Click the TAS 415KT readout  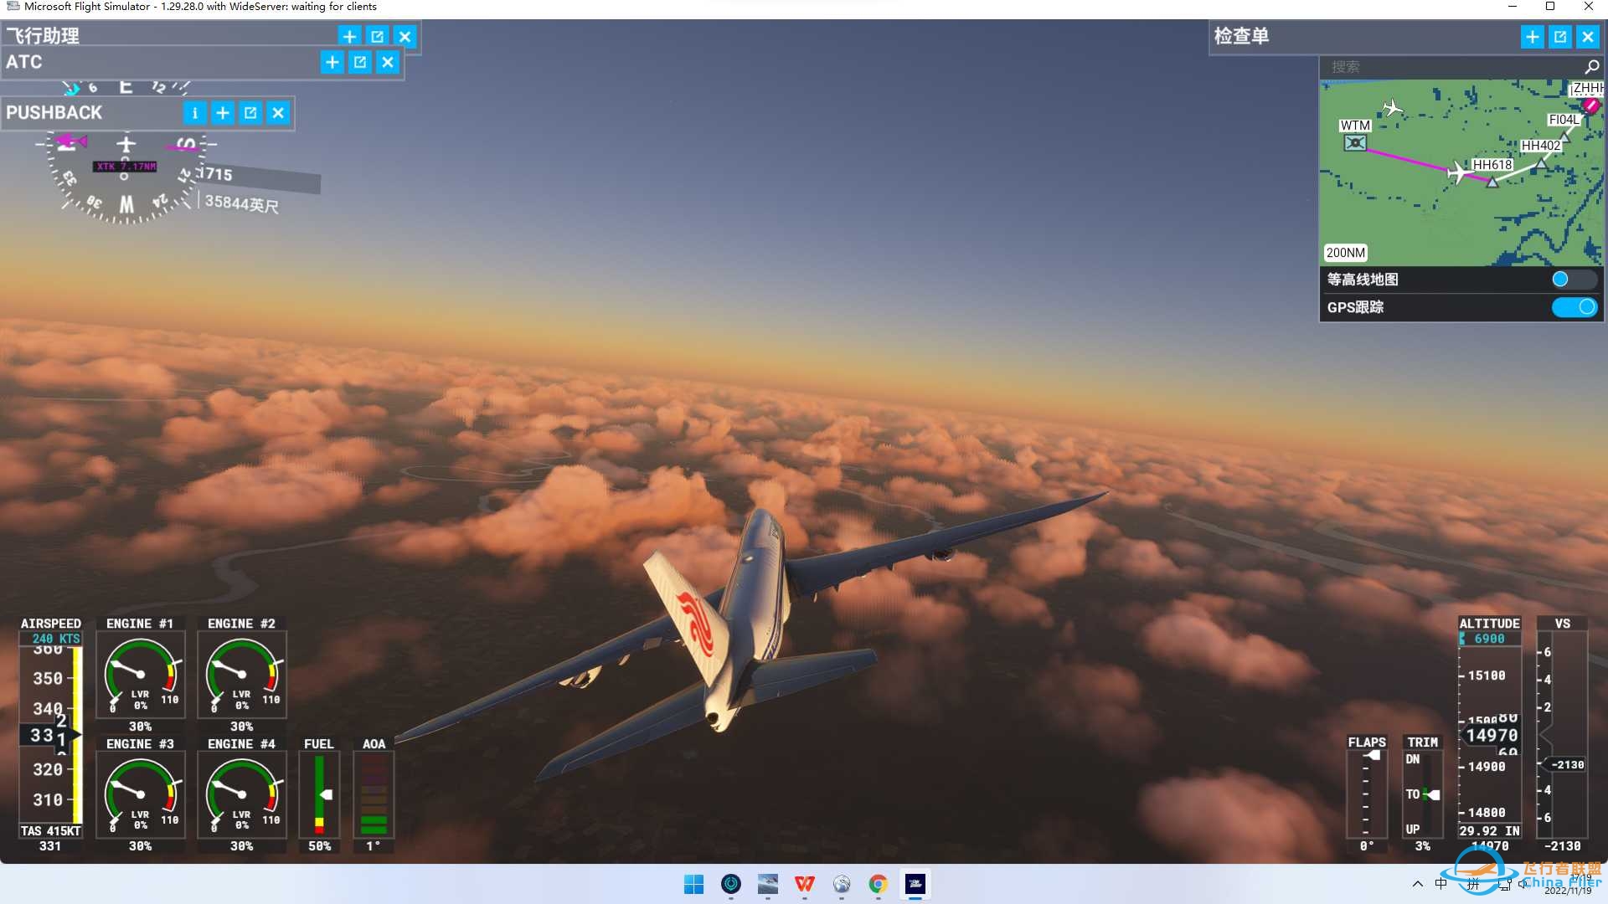[x=51, y=831]
